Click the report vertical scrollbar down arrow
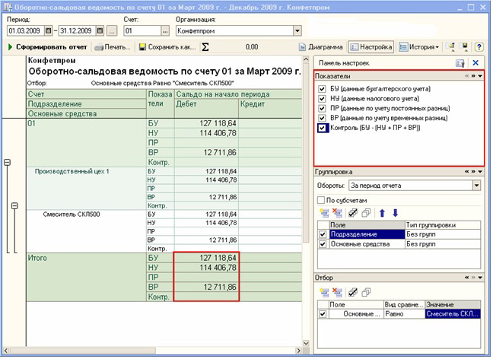This screenshot has height=359, width=493. click(x=306, y=343)
